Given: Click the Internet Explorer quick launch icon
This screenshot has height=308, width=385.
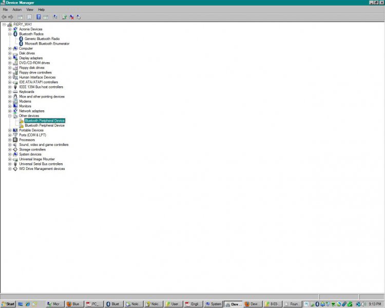Looking at the screenshot, I should point(28,304).
